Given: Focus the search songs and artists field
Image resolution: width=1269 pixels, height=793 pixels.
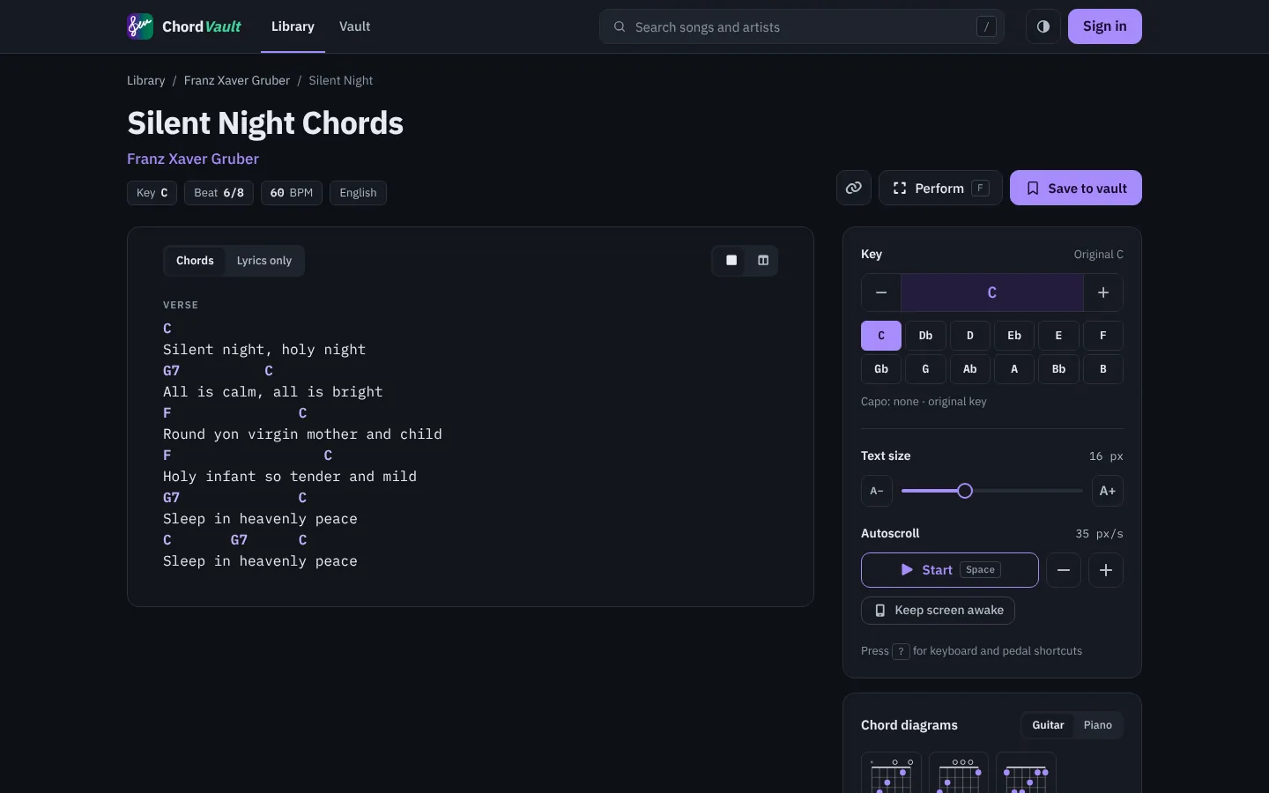Looking at the screenshot, I should coord(802,26).
